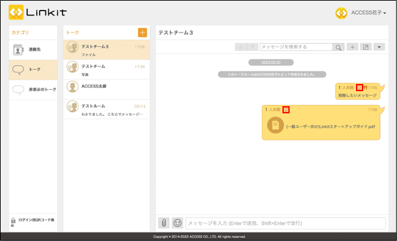This screenshot has height=241, width=397.
Task: Open the emoji smiley picker
Action: click(x=178, y=223)
